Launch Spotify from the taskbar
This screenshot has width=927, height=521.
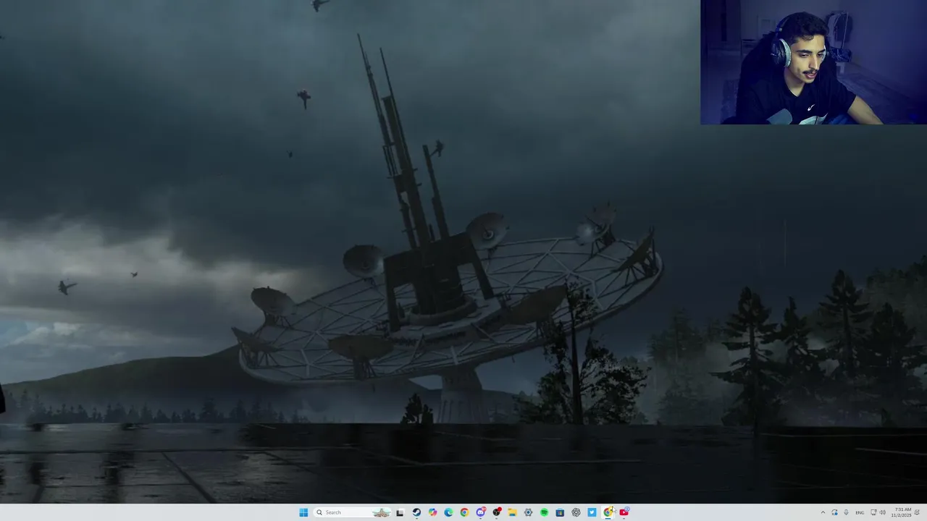[544, 512]
